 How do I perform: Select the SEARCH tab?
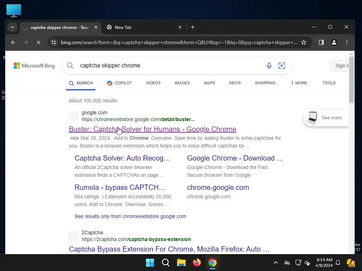81,83
